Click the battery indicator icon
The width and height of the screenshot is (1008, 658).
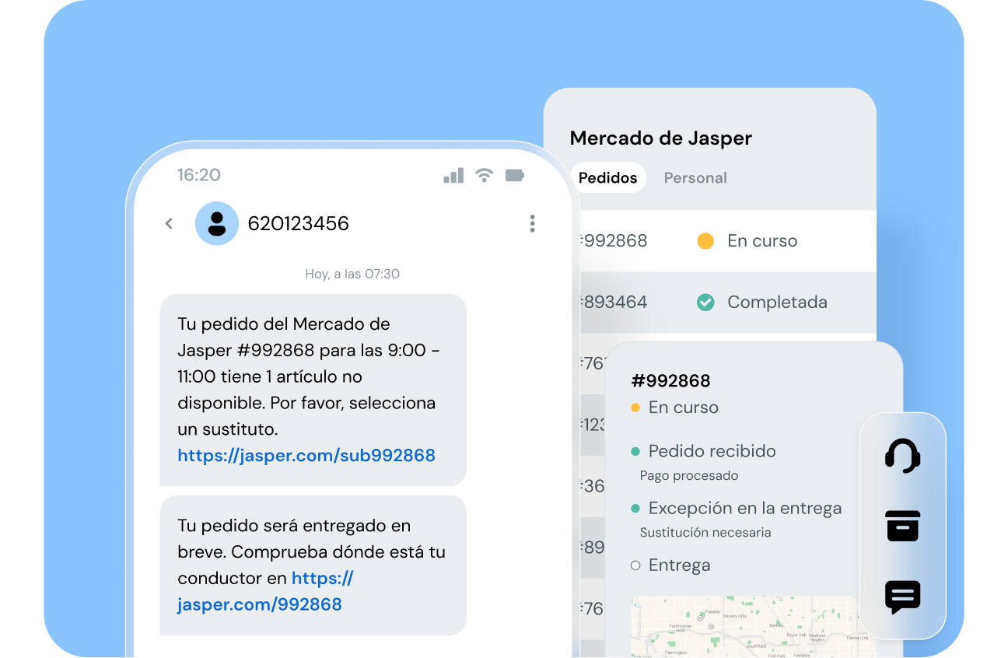pos(514,175)
